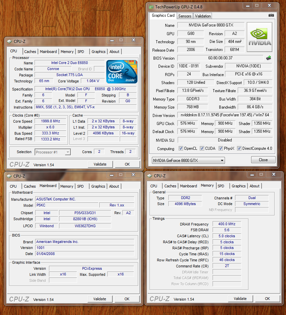Click the GPU Name field NVIDIA GeForce 8800 GTX
286x315 pixels.
[211, 25]
